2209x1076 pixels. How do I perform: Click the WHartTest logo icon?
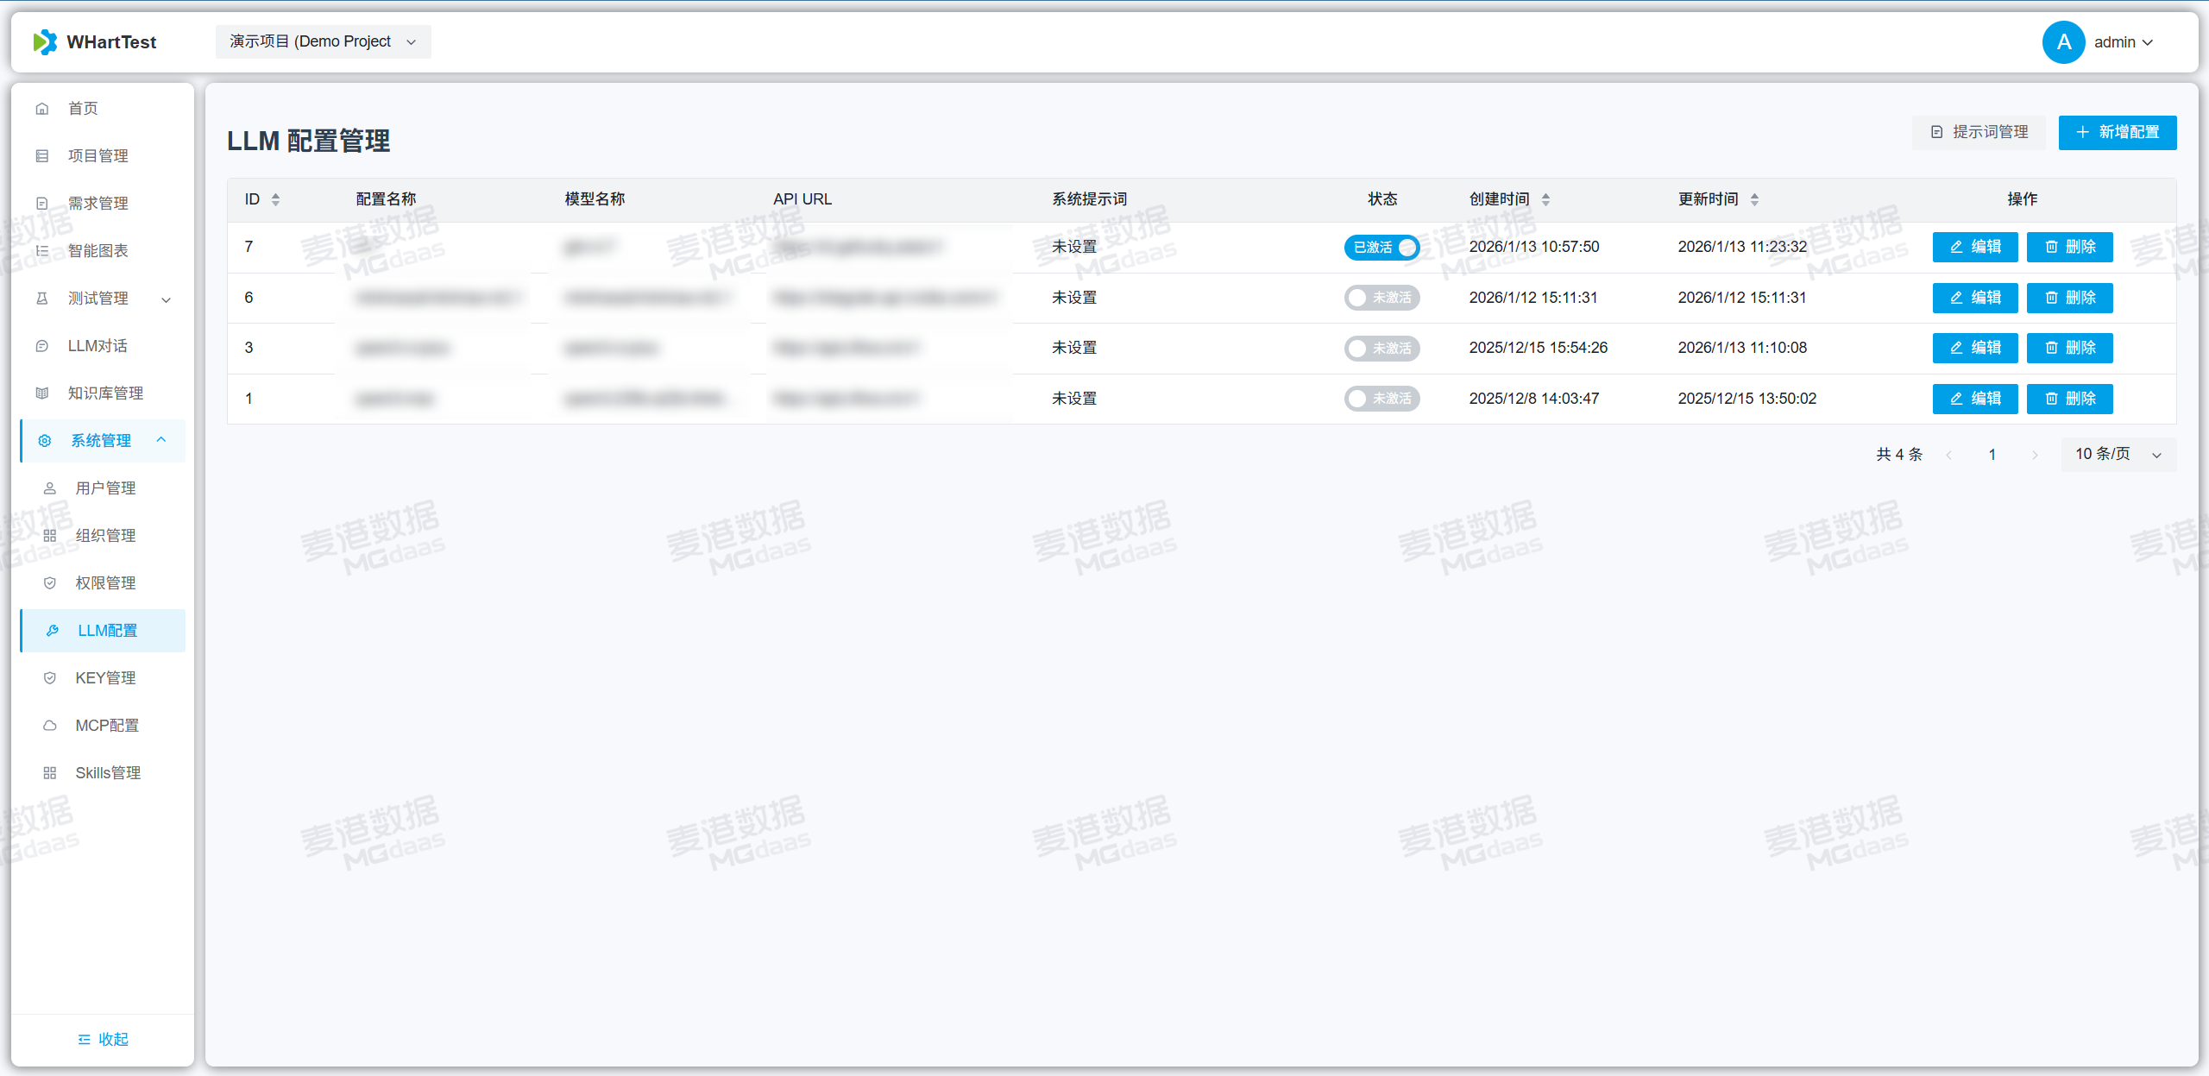point(45,42)
